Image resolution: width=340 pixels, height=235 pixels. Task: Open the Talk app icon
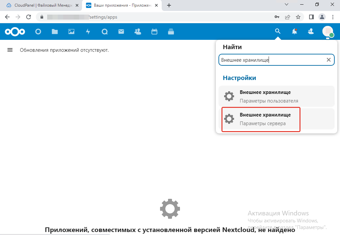[105, 32]
